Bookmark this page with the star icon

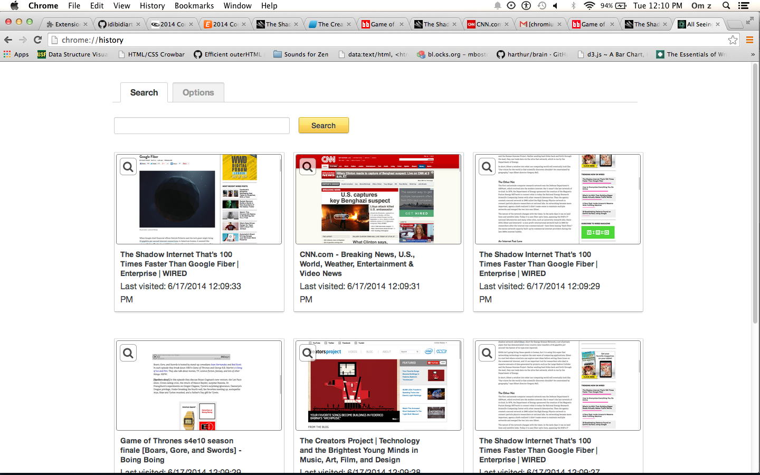coord(733,40)
